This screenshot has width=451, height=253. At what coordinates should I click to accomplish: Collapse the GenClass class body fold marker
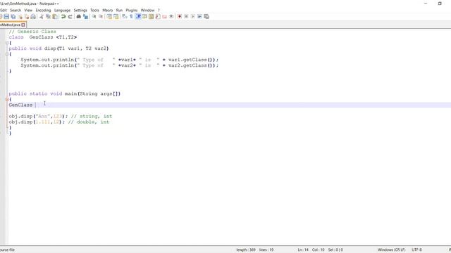[x=7, y=43]
